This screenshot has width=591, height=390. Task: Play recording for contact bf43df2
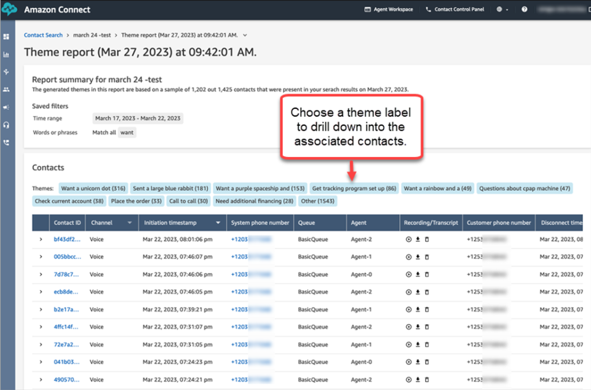pos(409,239)
